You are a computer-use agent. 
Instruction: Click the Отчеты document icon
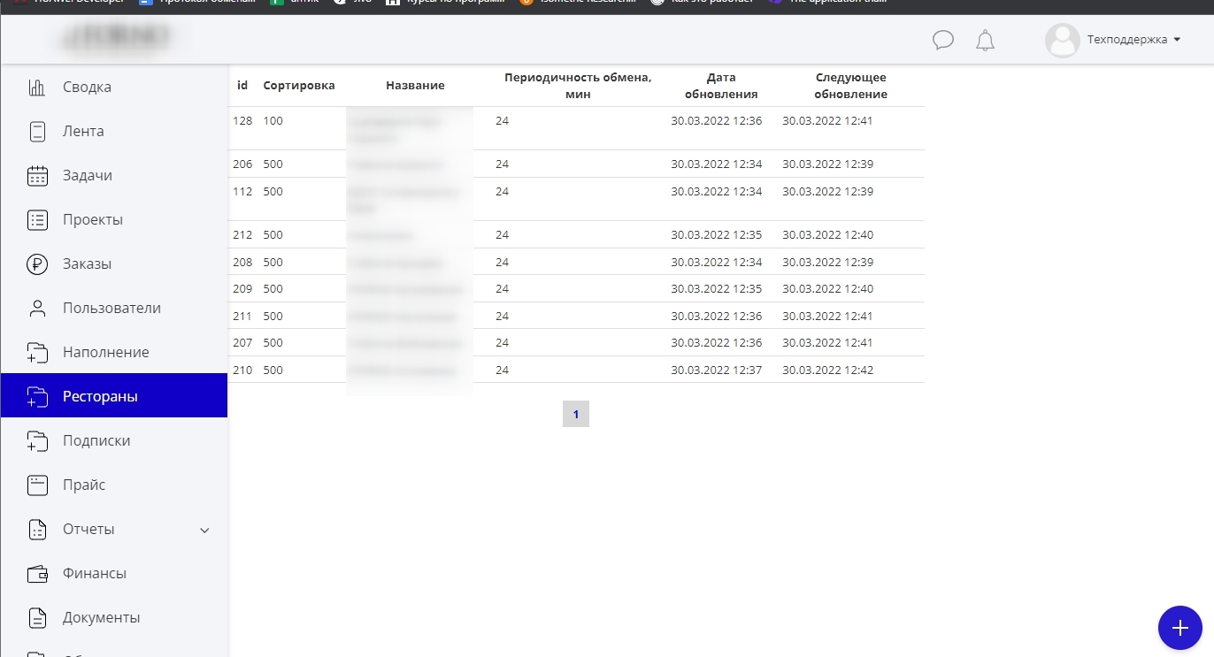pos(37,529)
